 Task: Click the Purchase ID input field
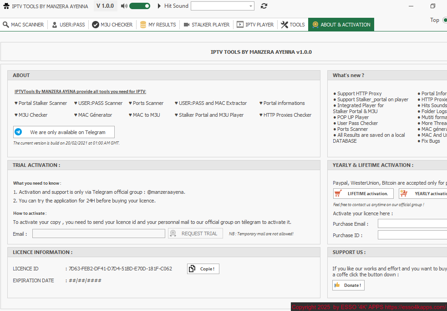point(412,235)
